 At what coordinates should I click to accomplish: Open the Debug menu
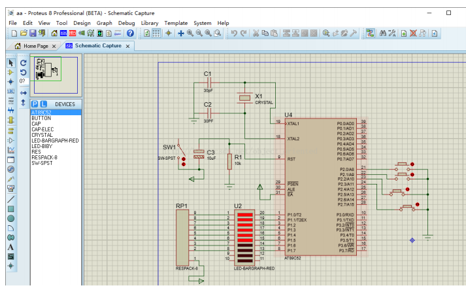(x=126, y=23)
